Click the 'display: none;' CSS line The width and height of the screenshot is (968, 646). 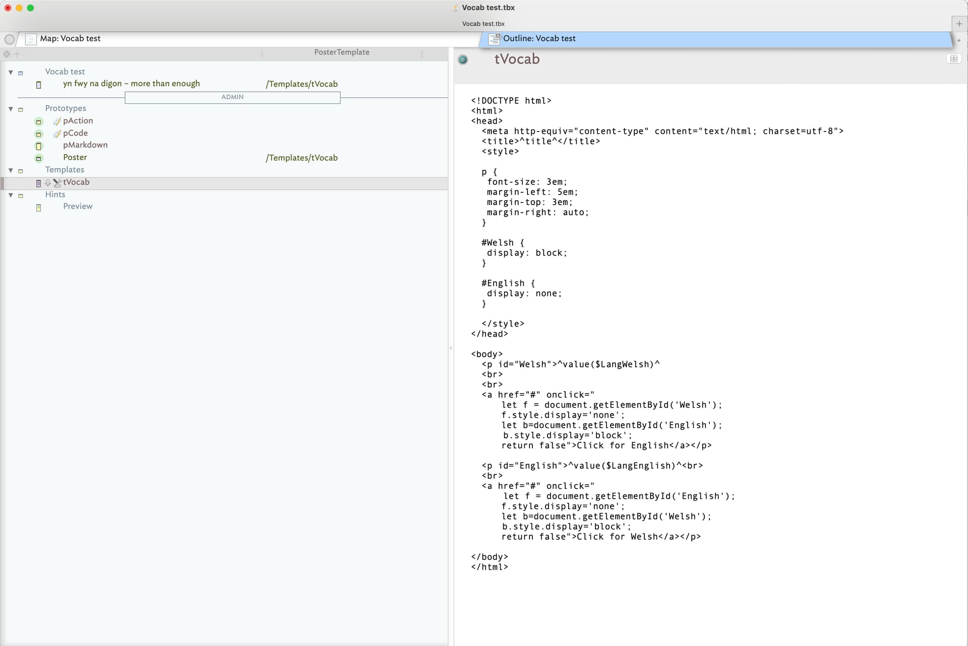pos(524,293)
